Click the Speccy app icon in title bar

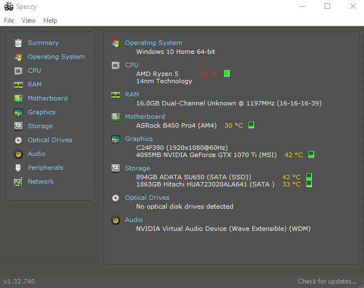point(9,6)
